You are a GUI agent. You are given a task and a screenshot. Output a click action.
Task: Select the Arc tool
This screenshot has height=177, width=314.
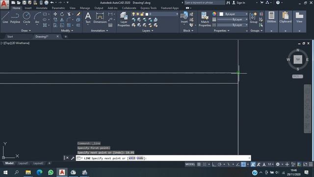coord(37,18)
